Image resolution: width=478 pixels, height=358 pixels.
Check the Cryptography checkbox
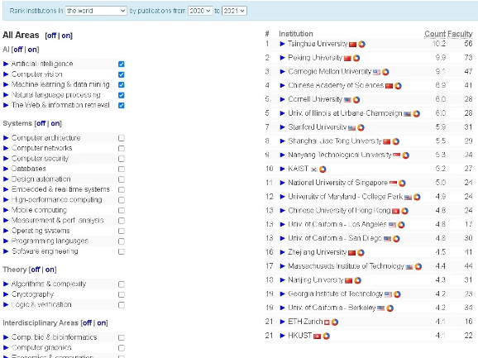[x=122, y=294]
